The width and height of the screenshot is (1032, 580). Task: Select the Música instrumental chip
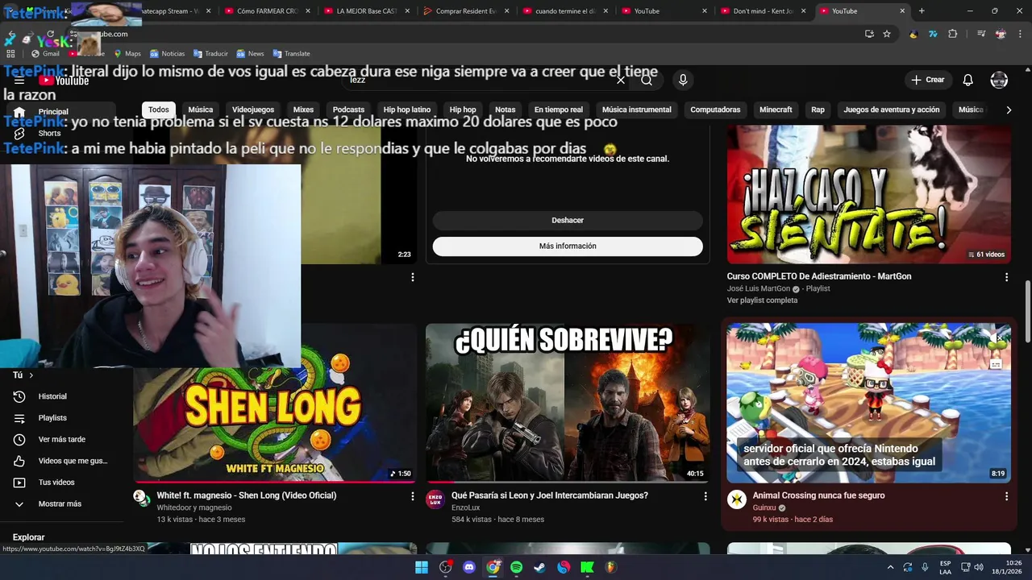pos(637,110)
